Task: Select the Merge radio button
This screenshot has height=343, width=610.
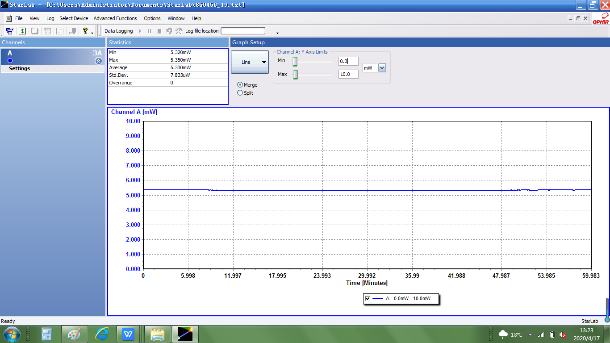Action: (240, 85)
